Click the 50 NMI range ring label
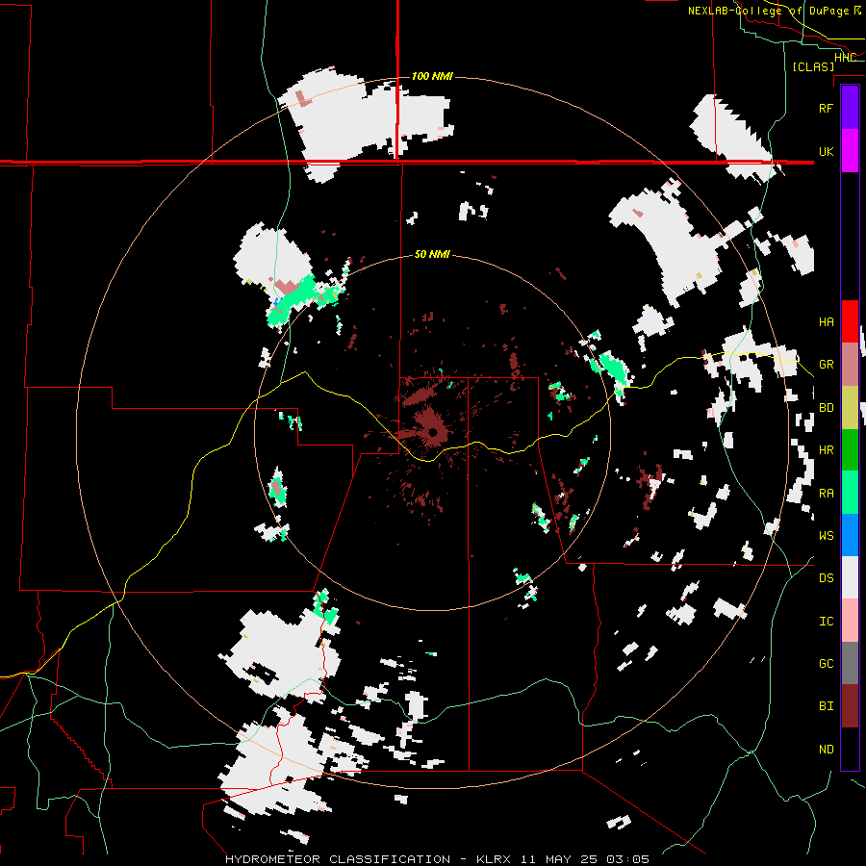866x866 pixels. click(432, 254)
